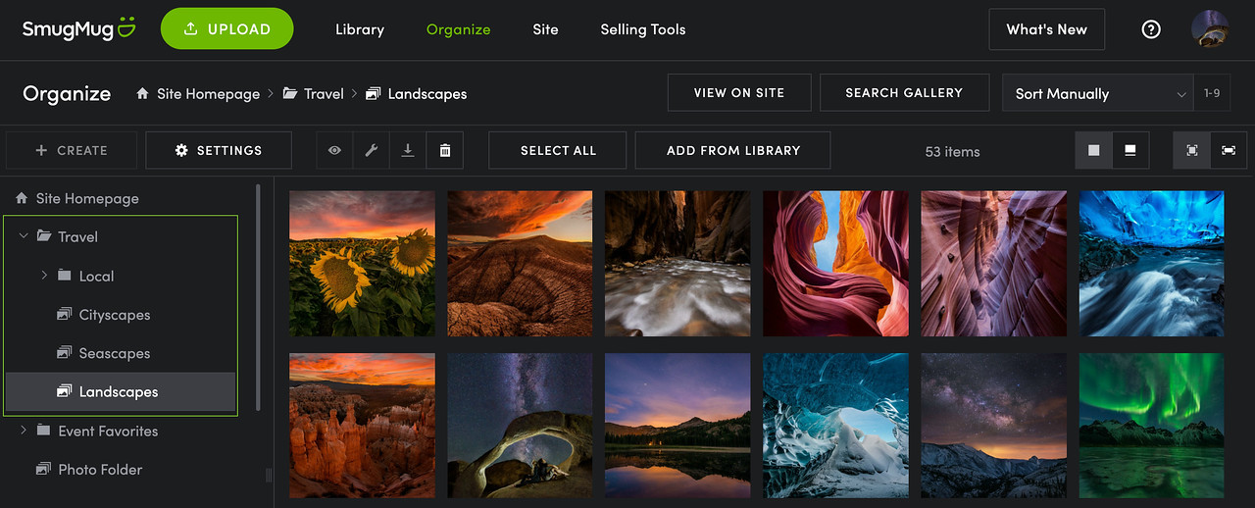Screen dimensions: 1255x508
Task: Select the wide thumbnail size icon
Action: click(1229, 150)
